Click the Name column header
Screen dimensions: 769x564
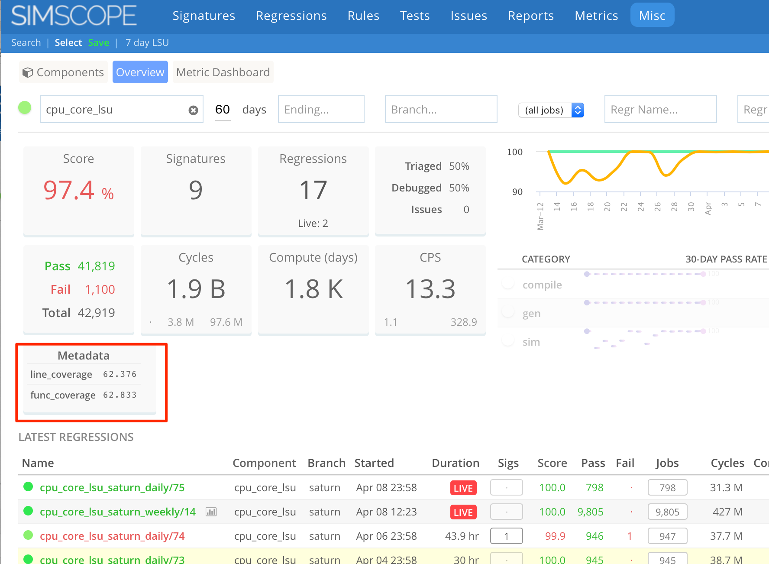38,463
